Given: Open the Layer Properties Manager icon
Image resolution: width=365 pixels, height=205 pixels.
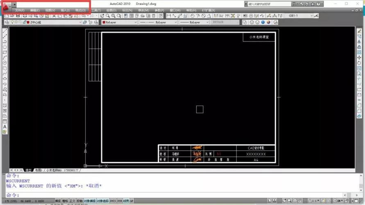Looking at the screenshot, I should click(x=7, y=23).
